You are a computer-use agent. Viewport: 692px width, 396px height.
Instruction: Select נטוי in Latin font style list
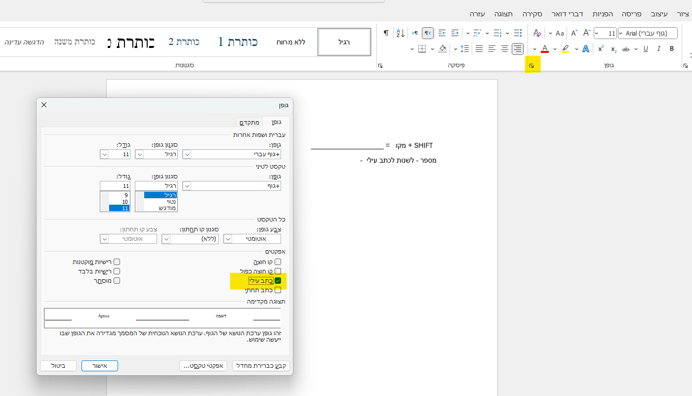[x=161, y=202]
